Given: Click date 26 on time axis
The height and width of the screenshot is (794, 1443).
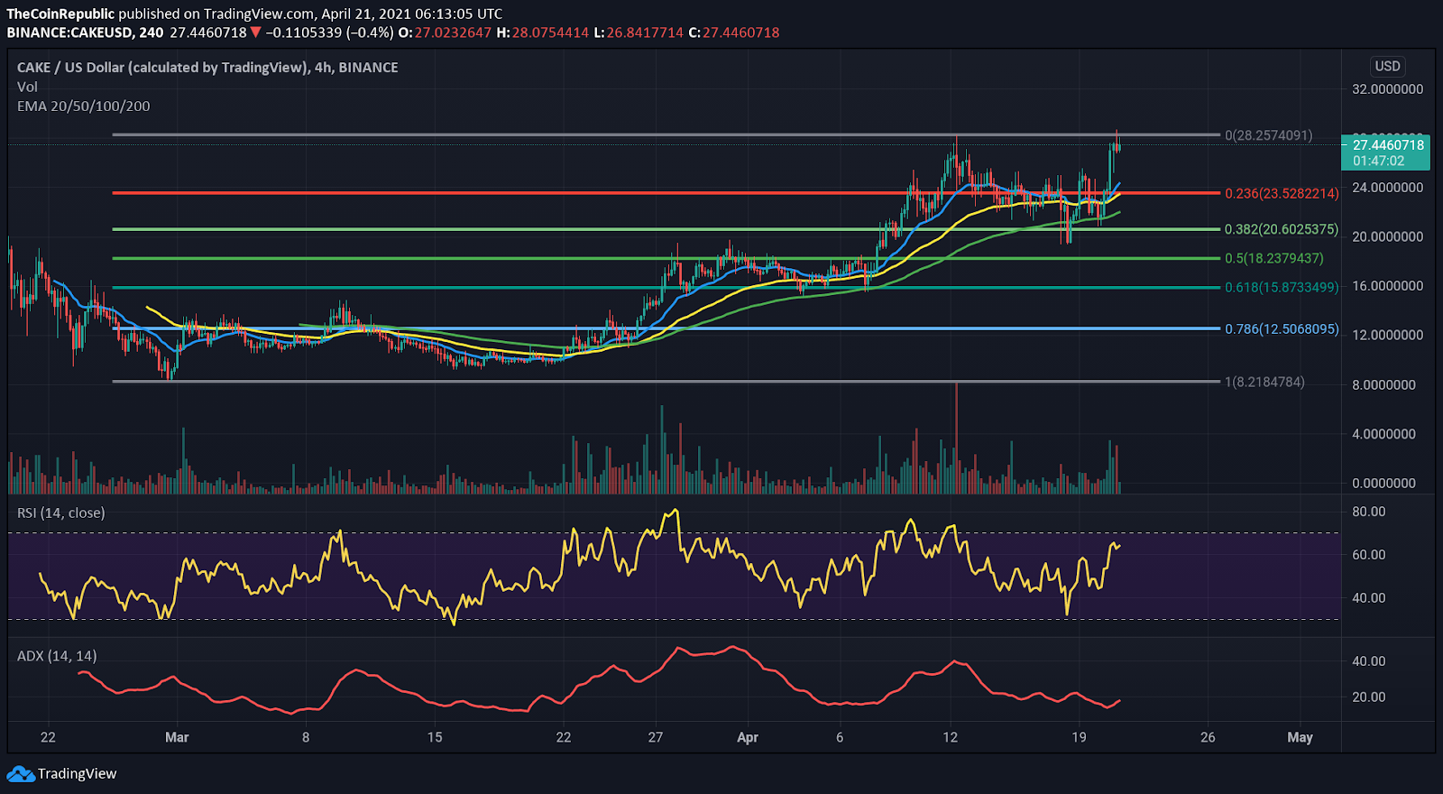Looking at the screenshot, I should 1208,737.
